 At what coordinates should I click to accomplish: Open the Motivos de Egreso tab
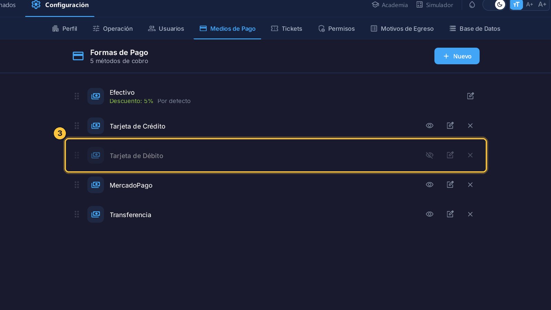tap(402, 29)
